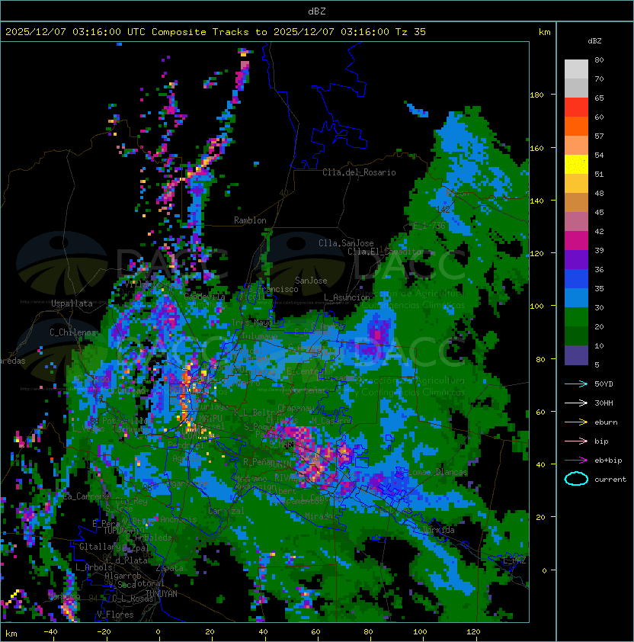Select the orange 57–60 dBZ color swatch

click(576, 127)
